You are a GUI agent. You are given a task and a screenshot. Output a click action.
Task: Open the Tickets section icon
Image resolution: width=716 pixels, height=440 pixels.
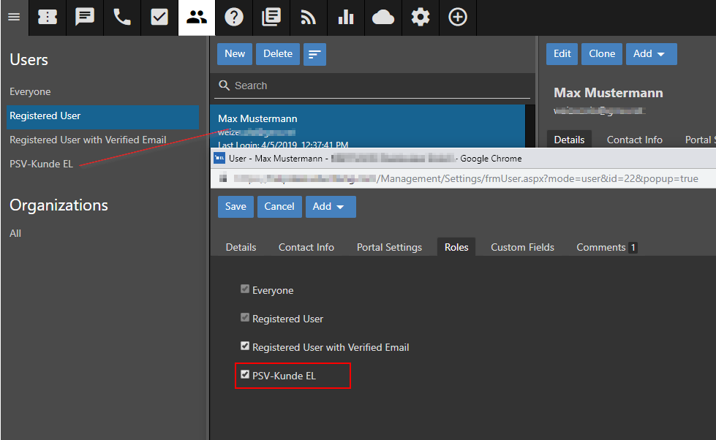point(48,17)
